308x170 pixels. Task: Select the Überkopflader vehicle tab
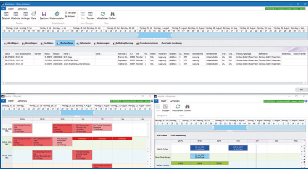tap(65, 43)
